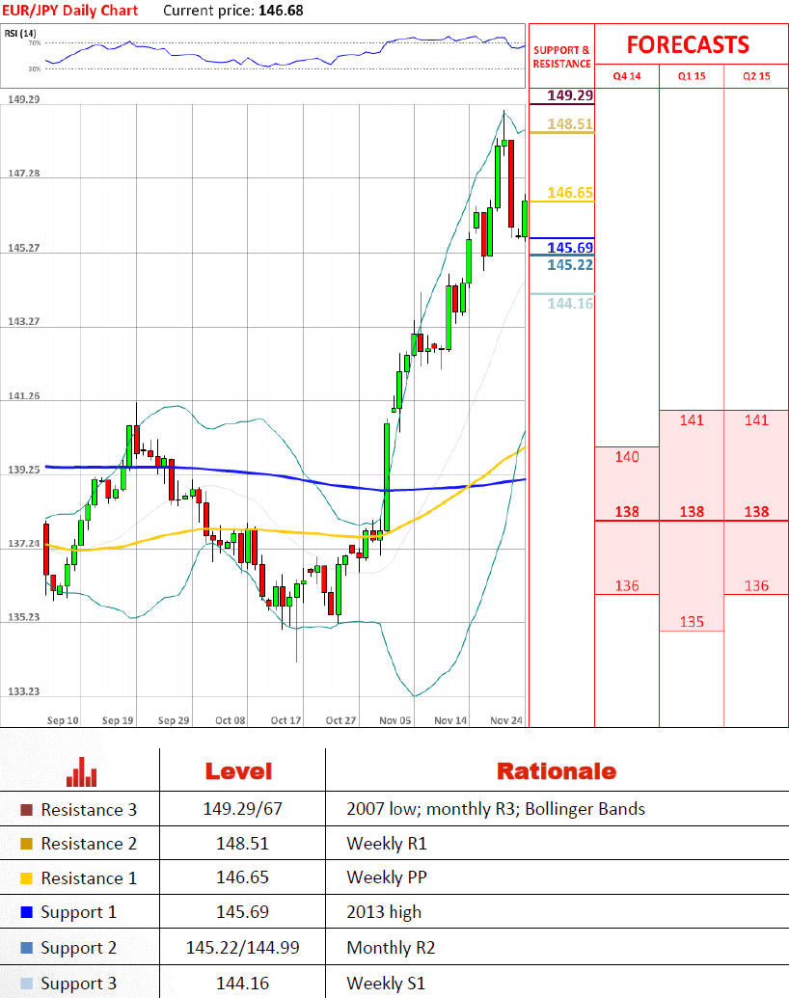The image size is (789, 998).
Task: Click the 146.65 level in the resistance column
Action: 570,193
